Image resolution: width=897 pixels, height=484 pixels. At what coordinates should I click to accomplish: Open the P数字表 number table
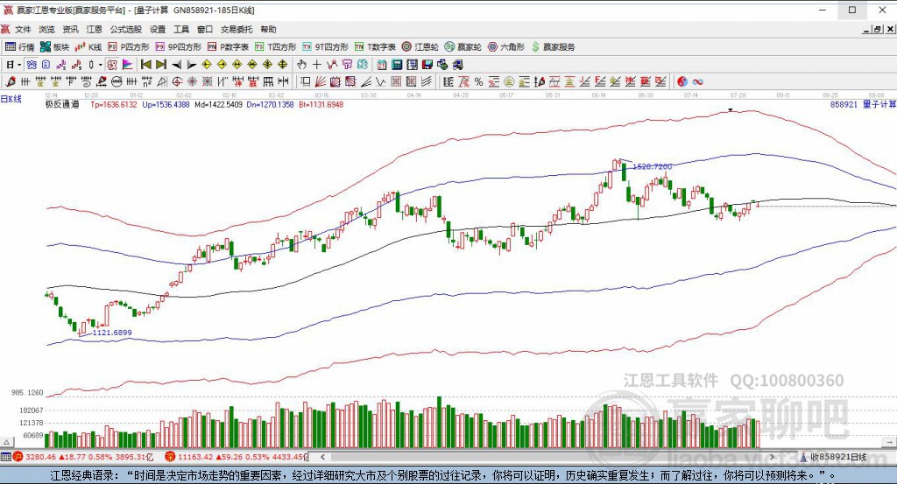(229, 47)
